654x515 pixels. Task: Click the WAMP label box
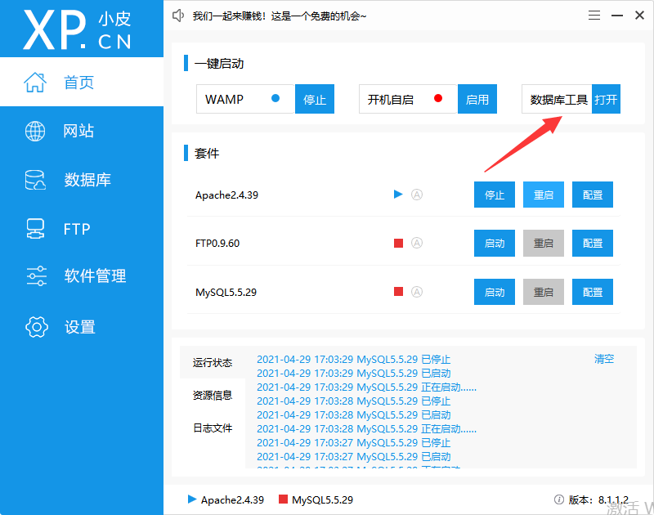246,99
